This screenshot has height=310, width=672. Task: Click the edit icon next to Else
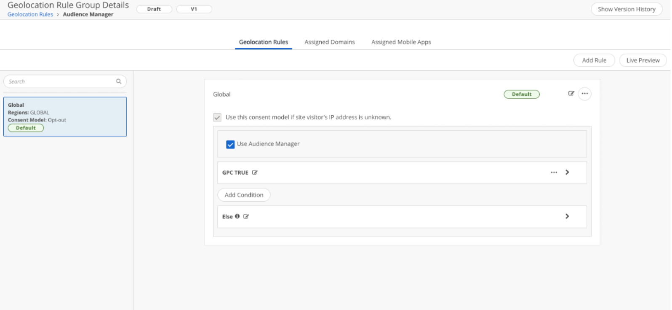pos(246,216)
